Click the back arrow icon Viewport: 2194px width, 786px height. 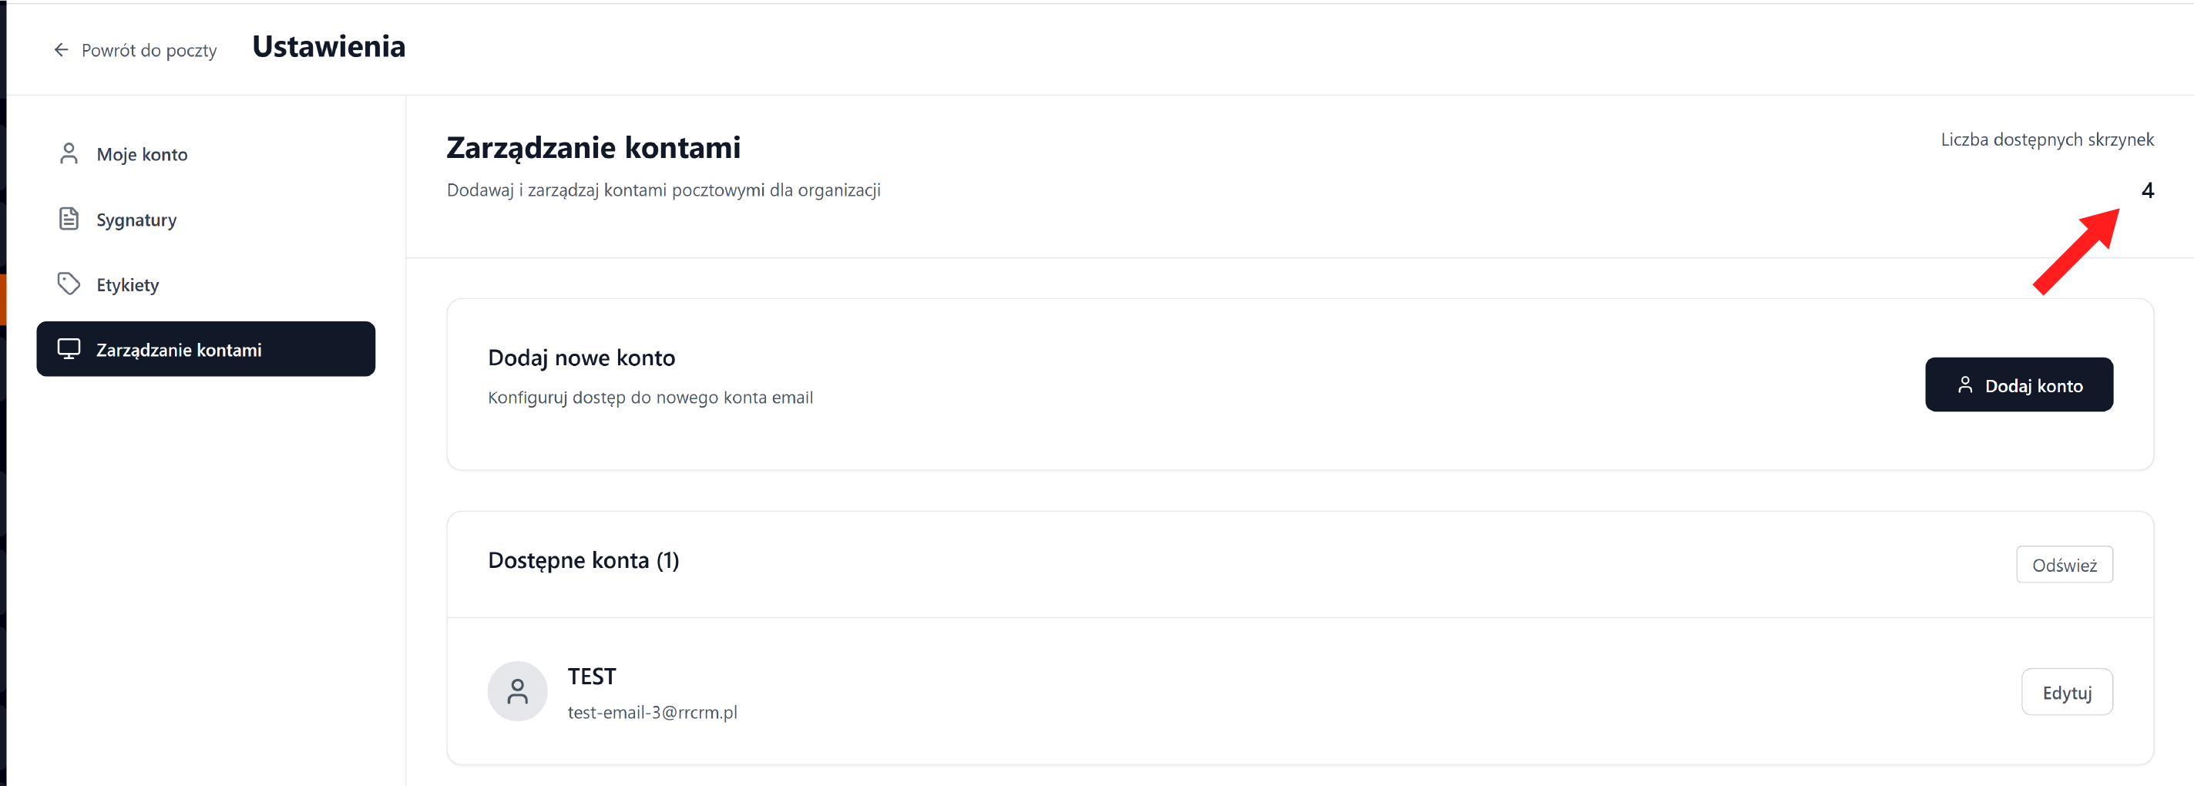click(x=62, y=50)
